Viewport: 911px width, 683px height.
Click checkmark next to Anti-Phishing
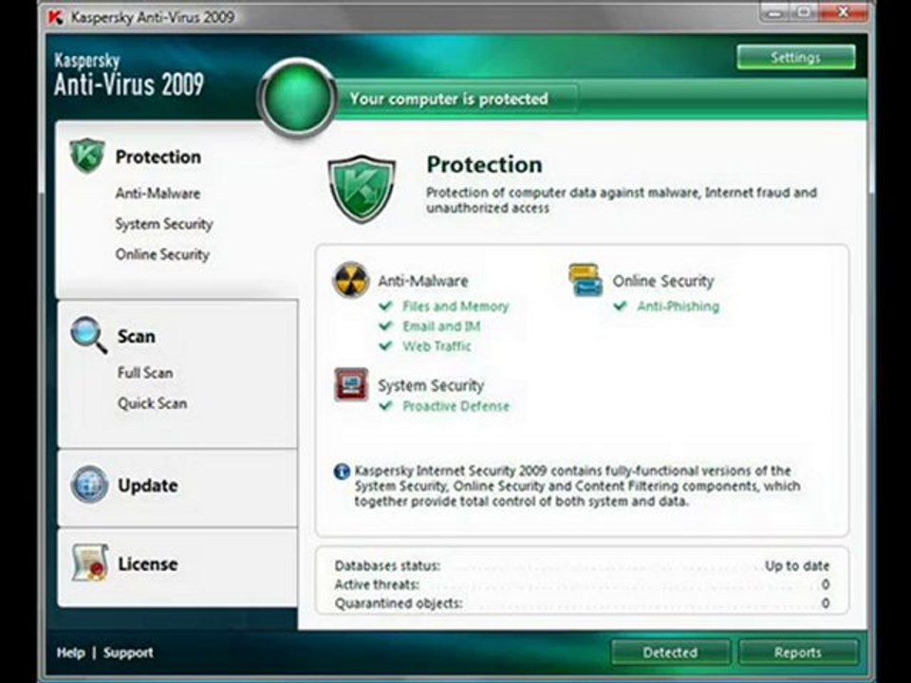click(x=621, y=305)
